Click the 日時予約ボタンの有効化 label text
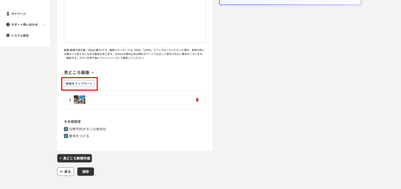The width and height of the screenshot is (401, 189). 87,129
